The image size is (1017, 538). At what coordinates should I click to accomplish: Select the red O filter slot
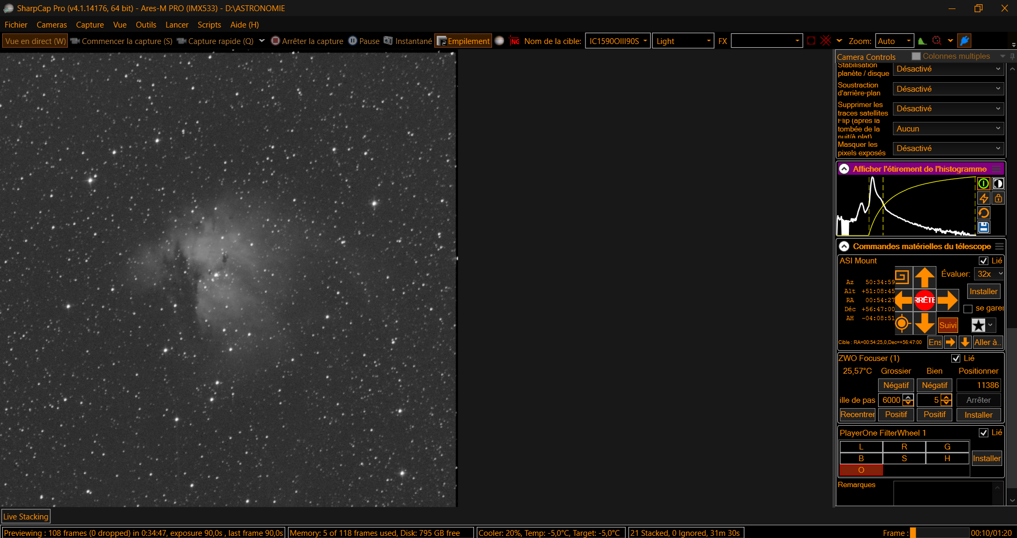click(861, 470)
